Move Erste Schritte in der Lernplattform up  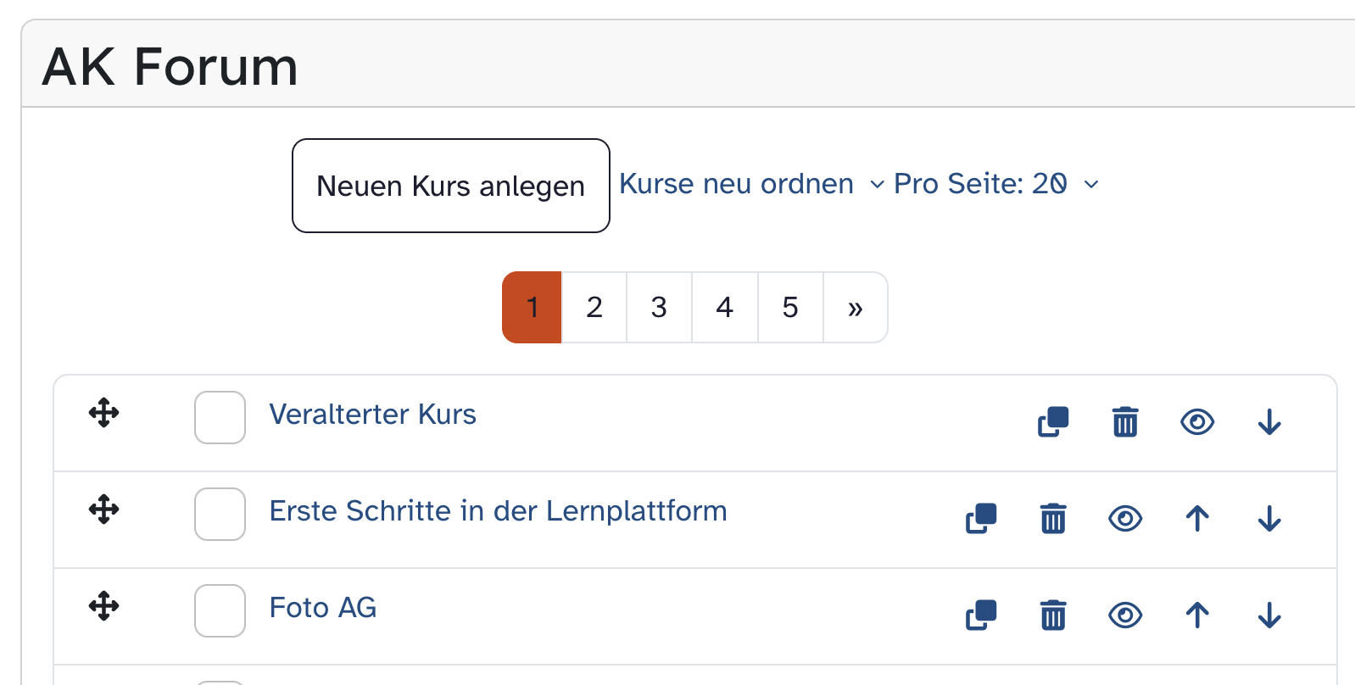point(1197,518)
